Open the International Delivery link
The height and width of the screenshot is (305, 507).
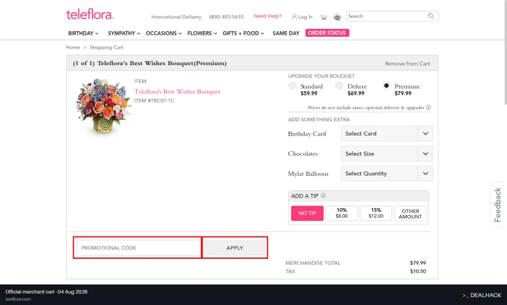coord(176,16)
